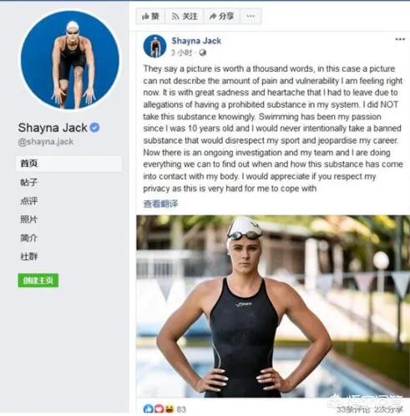Click the Share (分享) arrow button
Screen dimensions: 410x416
pyautogui.click(x=221, y=16)
